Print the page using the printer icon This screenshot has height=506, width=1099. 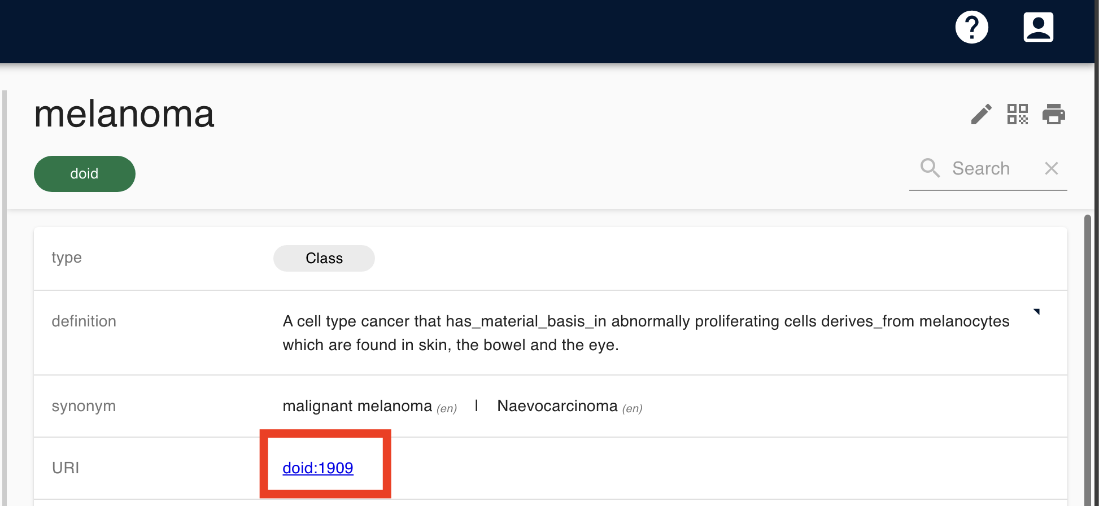click(x=1053, y=114)
